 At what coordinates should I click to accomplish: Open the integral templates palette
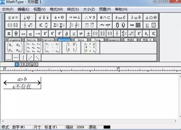(x=74, y=25)
